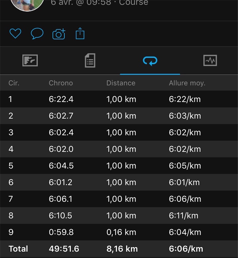Share the activity with the share icon
Screen dimensions: 238x258
[80, 34]
